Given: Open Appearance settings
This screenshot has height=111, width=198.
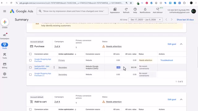Looking at the screenshot, I should point(115,10).
